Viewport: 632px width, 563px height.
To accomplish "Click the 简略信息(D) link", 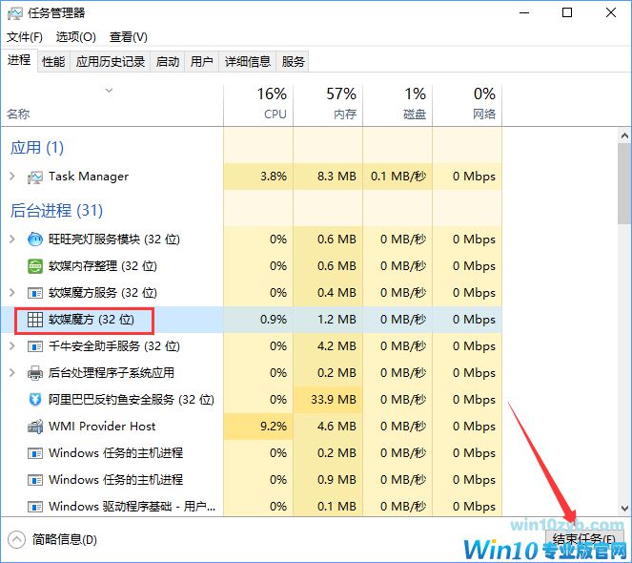I will [x=65, y=539].
